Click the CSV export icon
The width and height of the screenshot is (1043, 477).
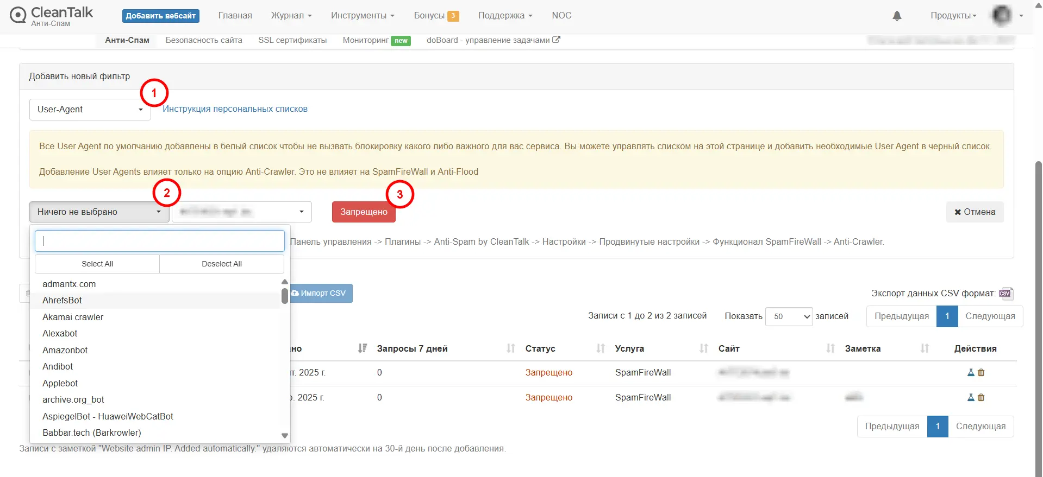(x=1005, y=294)
